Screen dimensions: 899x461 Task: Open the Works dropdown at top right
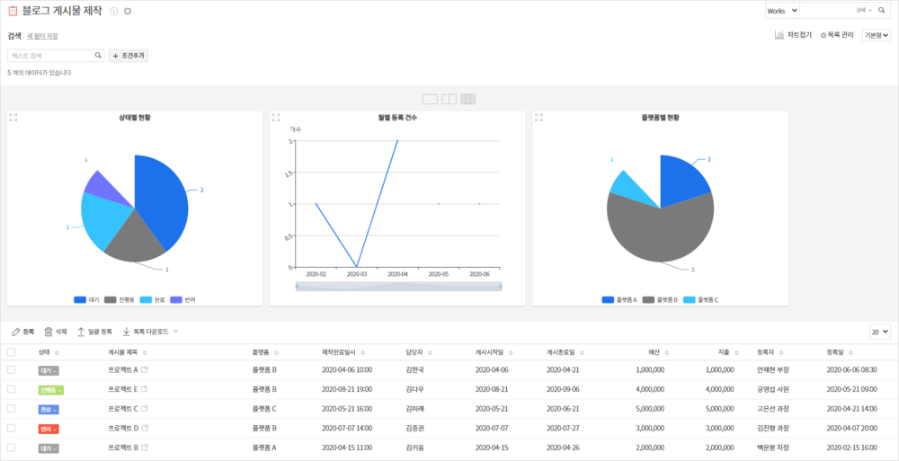click(782, 10)
